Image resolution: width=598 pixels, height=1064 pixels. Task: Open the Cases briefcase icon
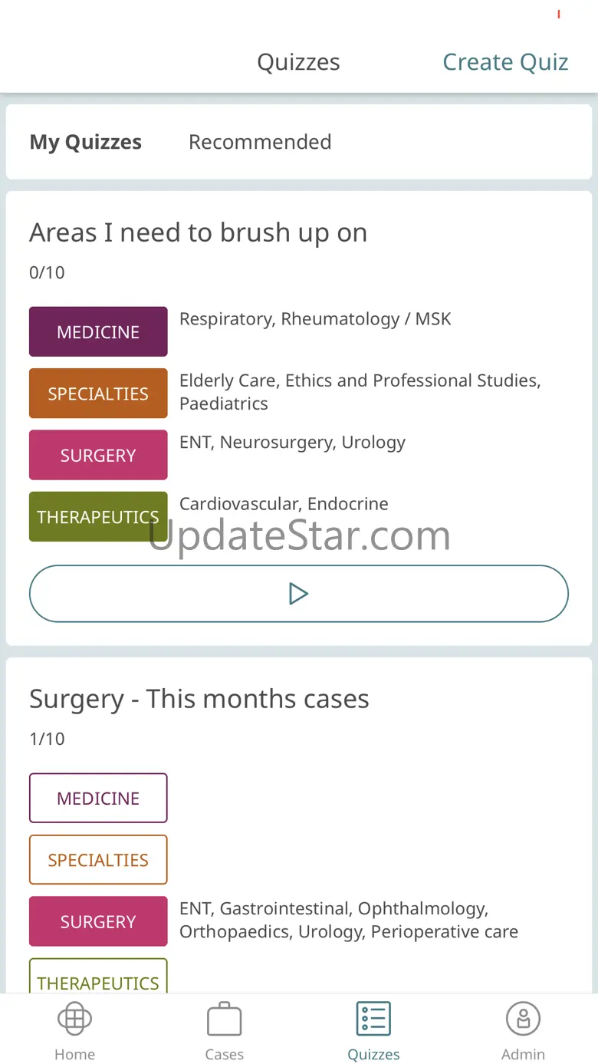click(224, 1019)
